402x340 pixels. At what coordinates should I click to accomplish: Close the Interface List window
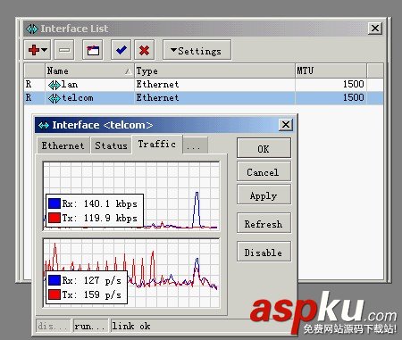pyautogui.click(x=375, y=29)
